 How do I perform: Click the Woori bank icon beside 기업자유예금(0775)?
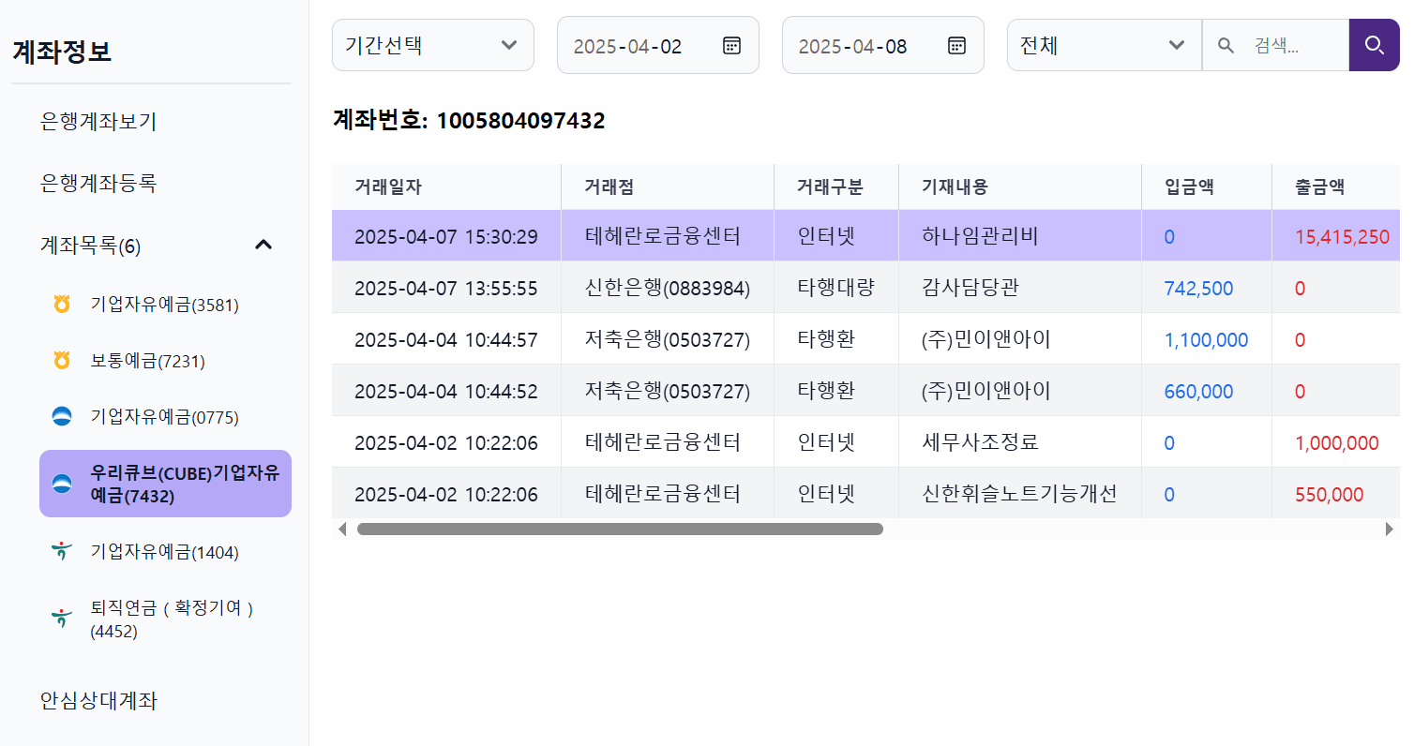[60, 416]
